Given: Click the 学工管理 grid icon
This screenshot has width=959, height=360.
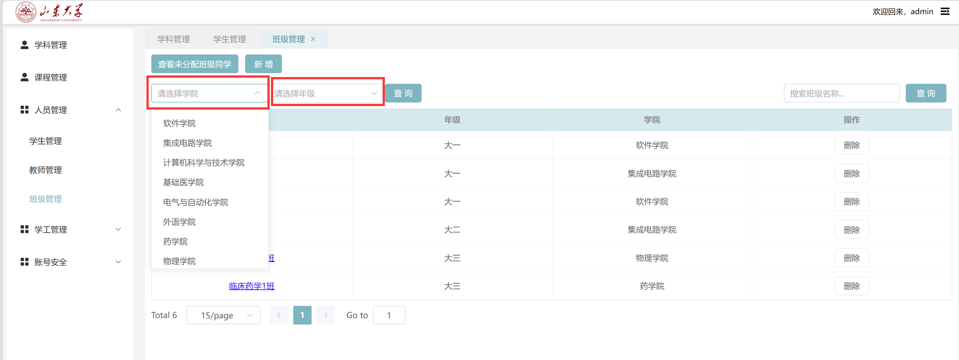Looking at the screenshot, I should [x=25, y=229].
